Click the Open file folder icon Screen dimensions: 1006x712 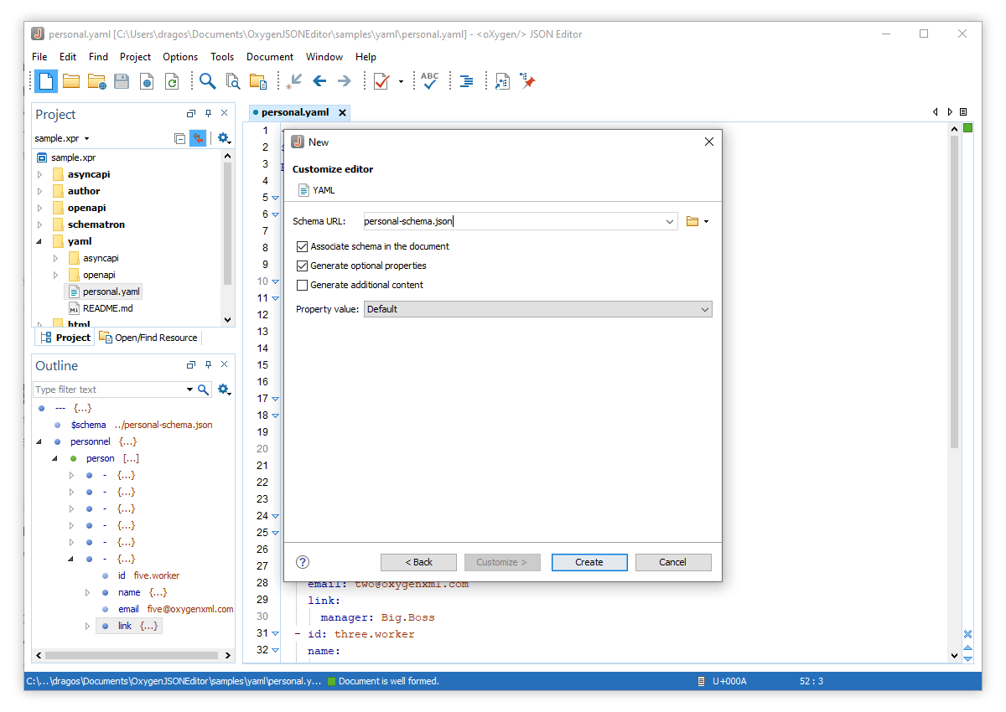pos(71,81)
